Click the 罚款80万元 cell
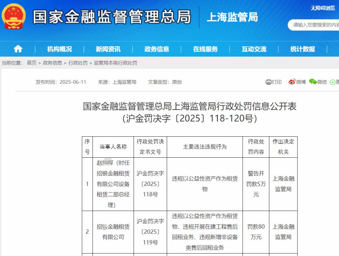 point(256,232)
